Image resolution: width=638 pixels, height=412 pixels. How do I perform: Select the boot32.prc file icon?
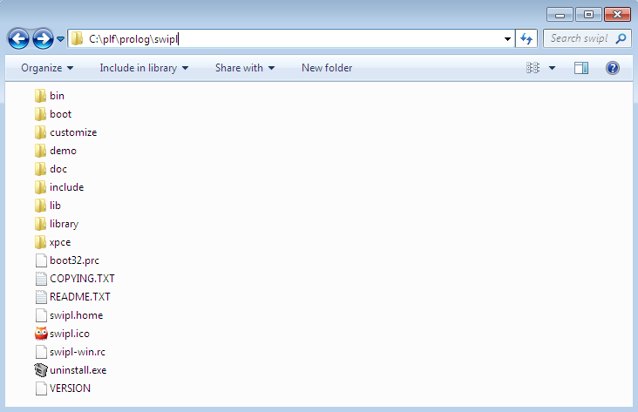[x=41, y=260]
